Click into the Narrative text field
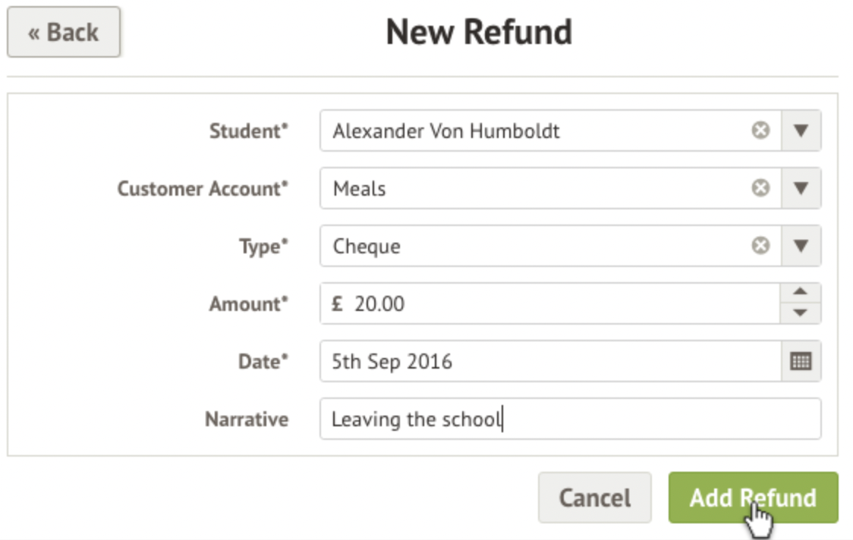The height and width of the screenshot is (540, 853). pyautogui.click(x=569, y=419)
